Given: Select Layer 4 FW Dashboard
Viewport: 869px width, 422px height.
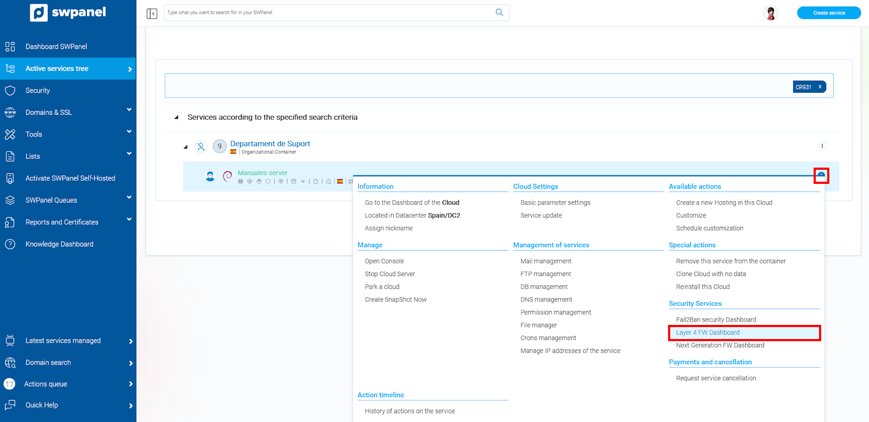Looking at the screenshot, I should tap(708, 333).
